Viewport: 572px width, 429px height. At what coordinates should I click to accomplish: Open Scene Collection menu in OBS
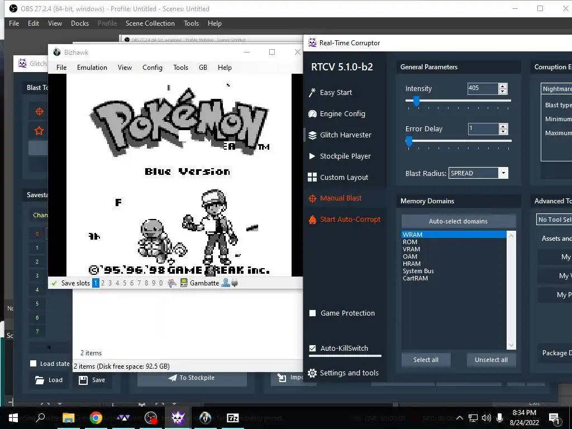tap(150, 23)
